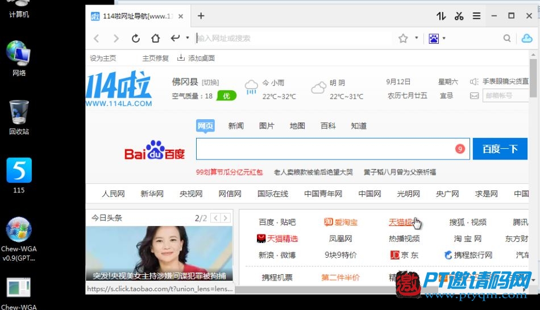Select the 图片 search tab
Image resolution: width=540 pixels, height=310 pixels.
tap(267, 126)
